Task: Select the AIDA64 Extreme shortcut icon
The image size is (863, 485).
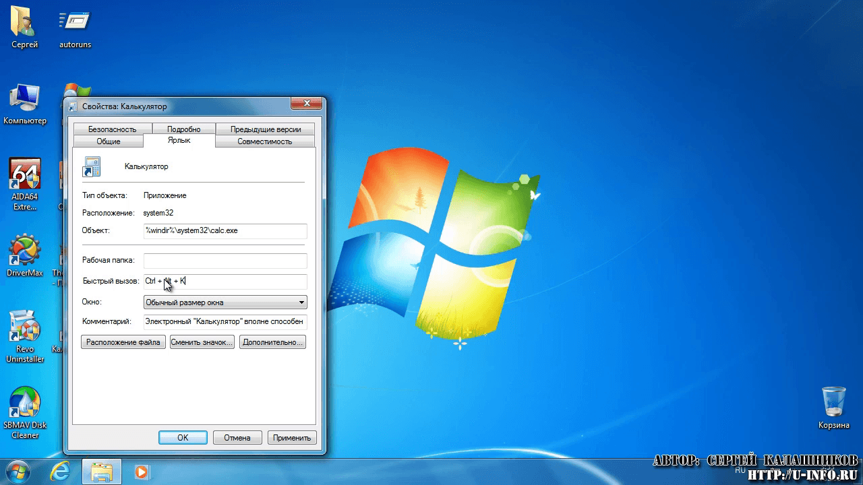Action: [x=25, y=184]
